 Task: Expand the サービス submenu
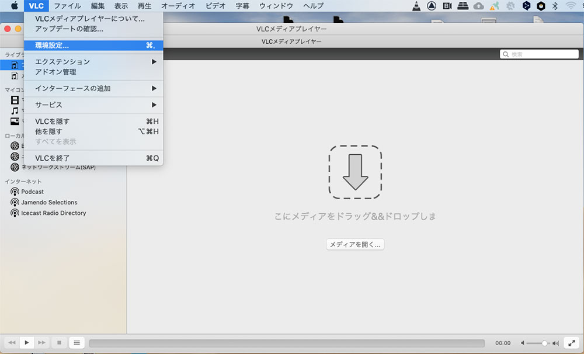click(x=93, y=105)
